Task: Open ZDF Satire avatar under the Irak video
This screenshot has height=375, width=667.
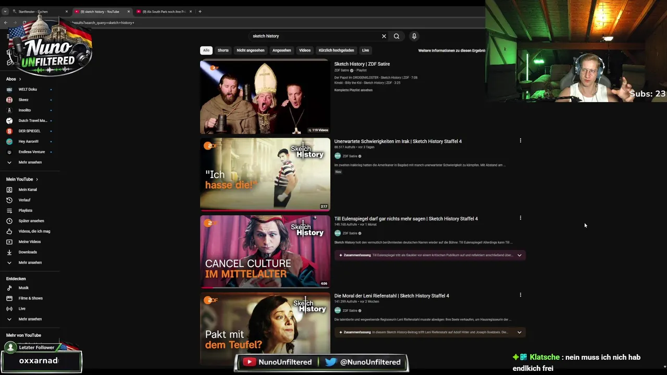Action: tap(338, 156)
